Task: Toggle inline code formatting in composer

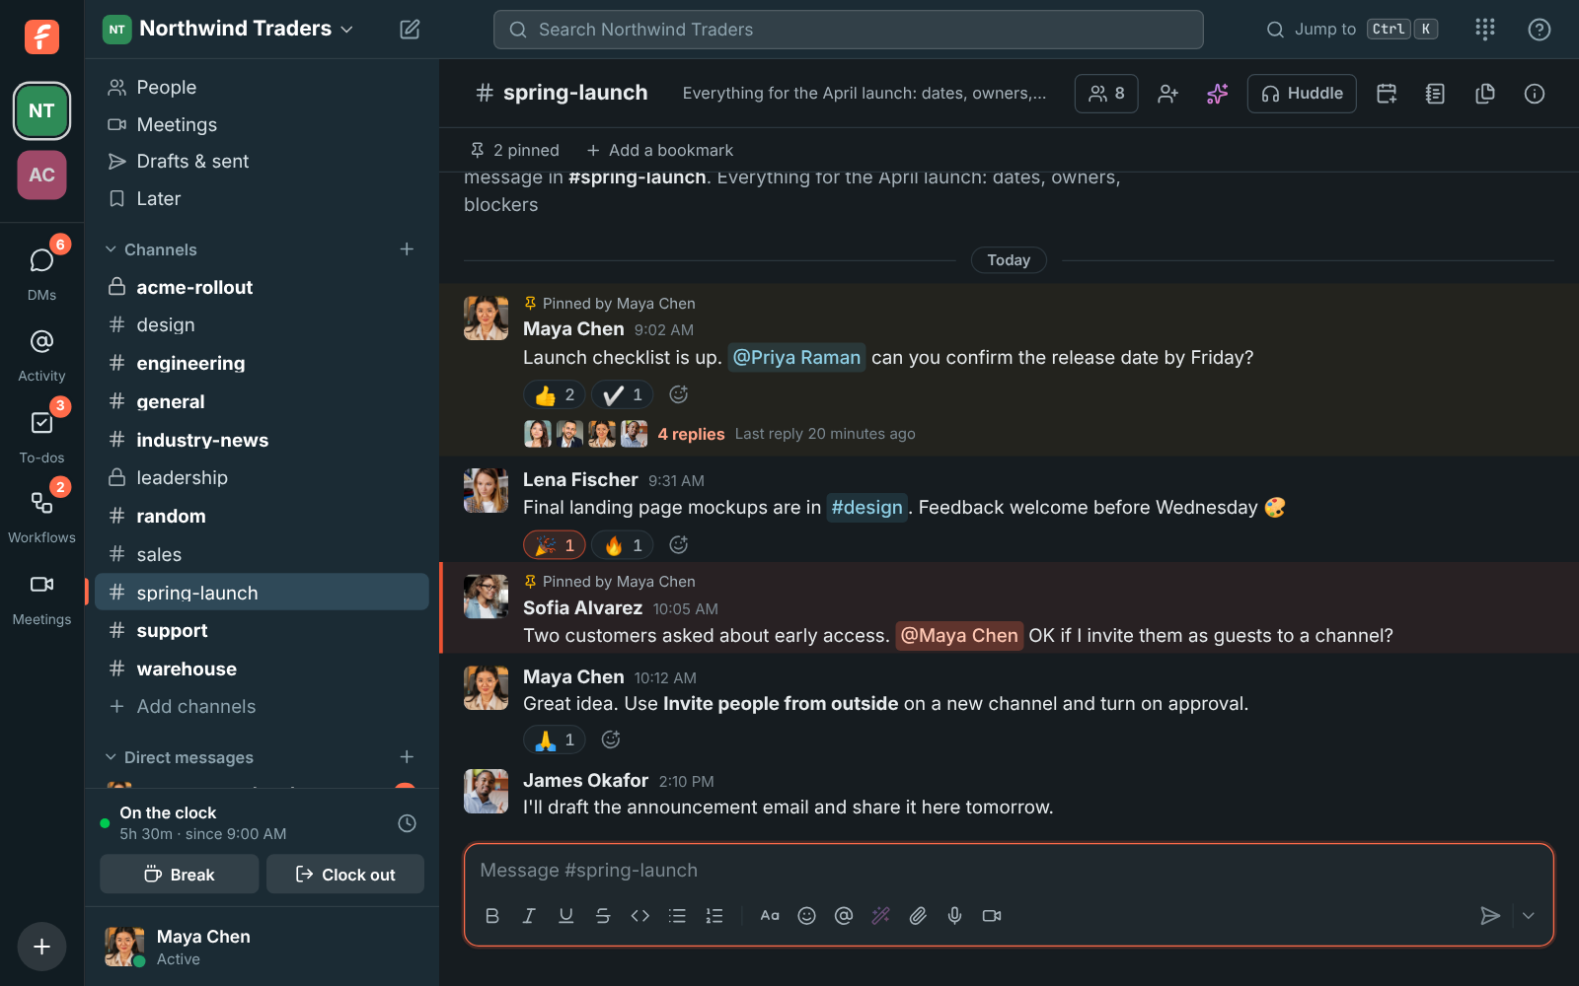Action: click(639, 916)
